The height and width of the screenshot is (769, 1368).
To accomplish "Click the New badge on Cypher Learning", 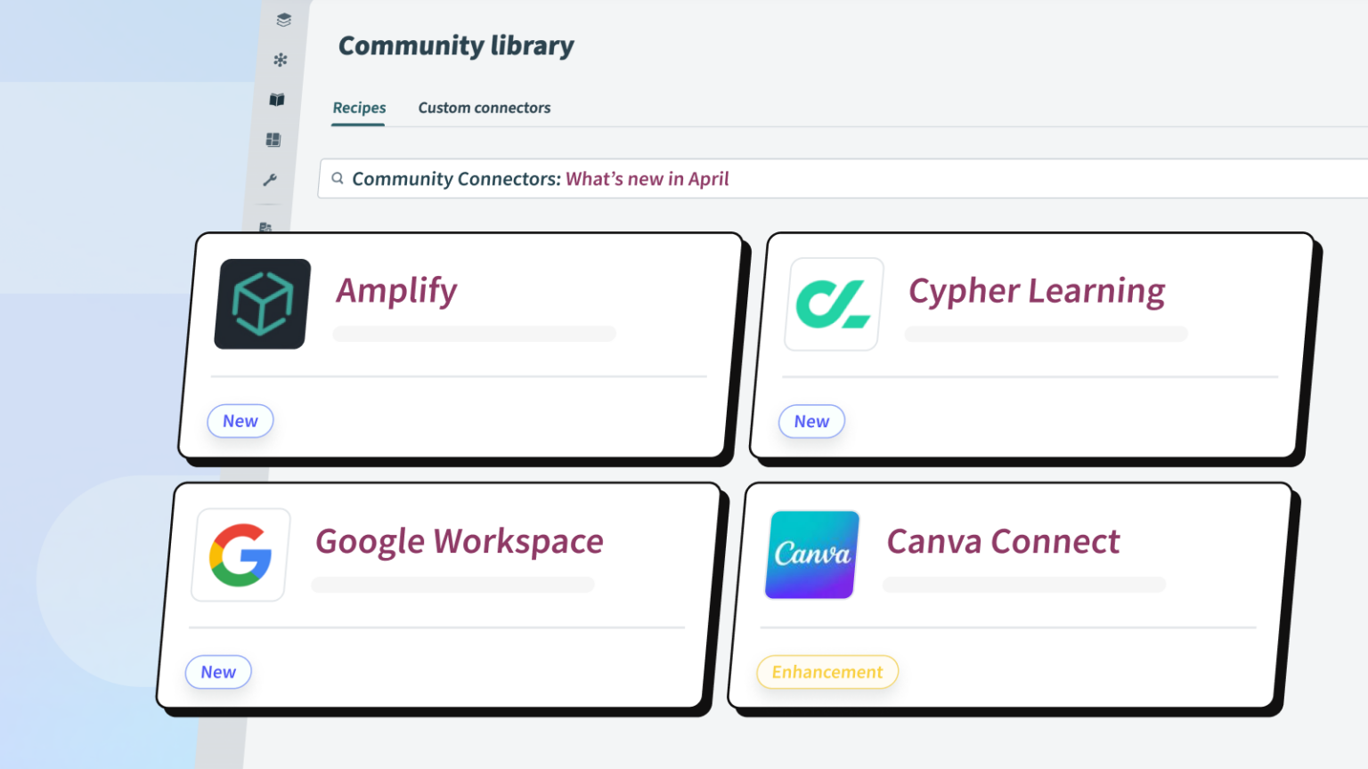I will 811,421.
